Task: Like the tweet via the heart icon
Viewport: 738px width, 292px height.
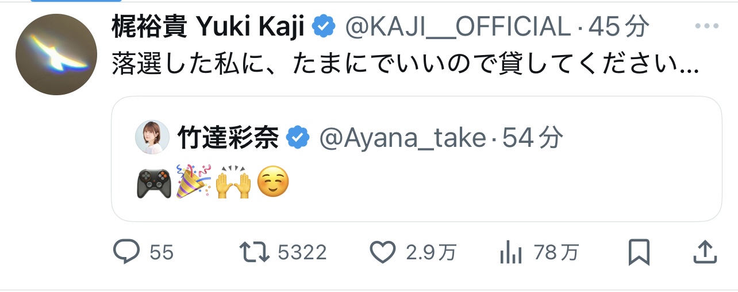Action: tap(383, 252)
